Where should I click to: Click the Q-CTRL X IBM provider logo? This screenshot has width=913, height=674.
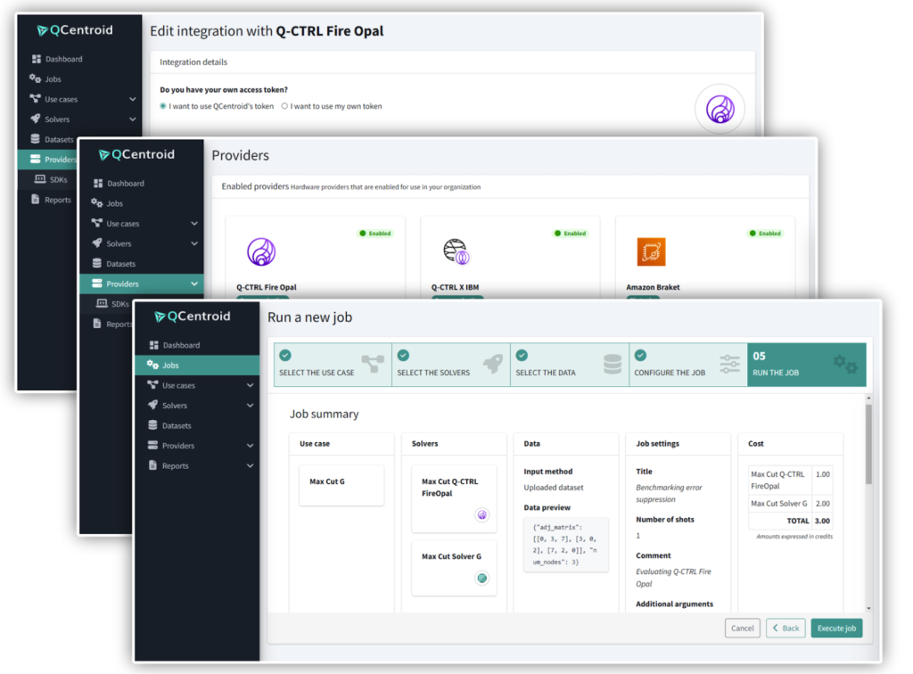pos(456,252)
